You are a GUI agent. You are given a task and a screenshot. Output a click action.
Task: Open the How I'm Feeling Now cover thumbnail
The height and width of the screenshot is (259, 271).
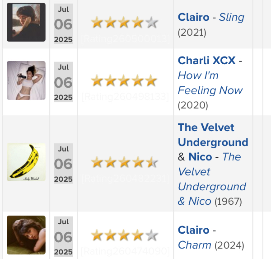coord(26,80)
